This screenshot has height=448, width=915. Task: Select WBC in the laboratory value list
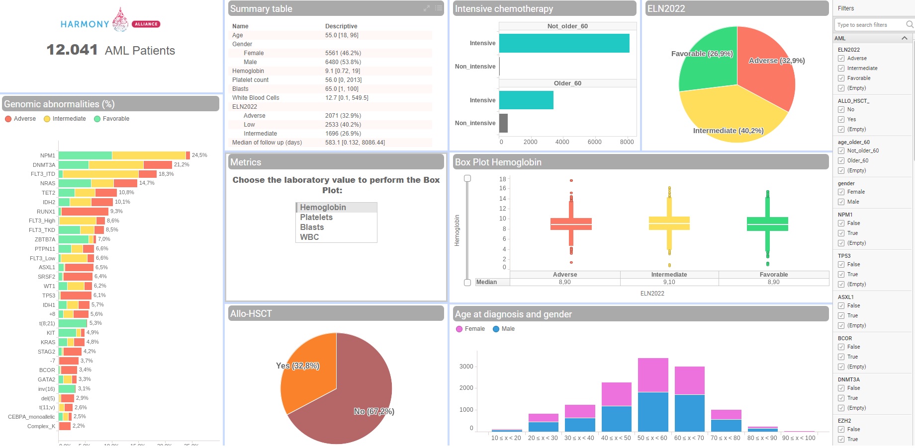click(309, 237)
